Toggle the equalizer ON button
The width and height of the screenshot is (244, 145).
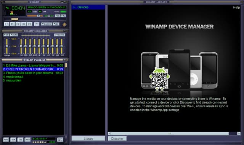6,35
